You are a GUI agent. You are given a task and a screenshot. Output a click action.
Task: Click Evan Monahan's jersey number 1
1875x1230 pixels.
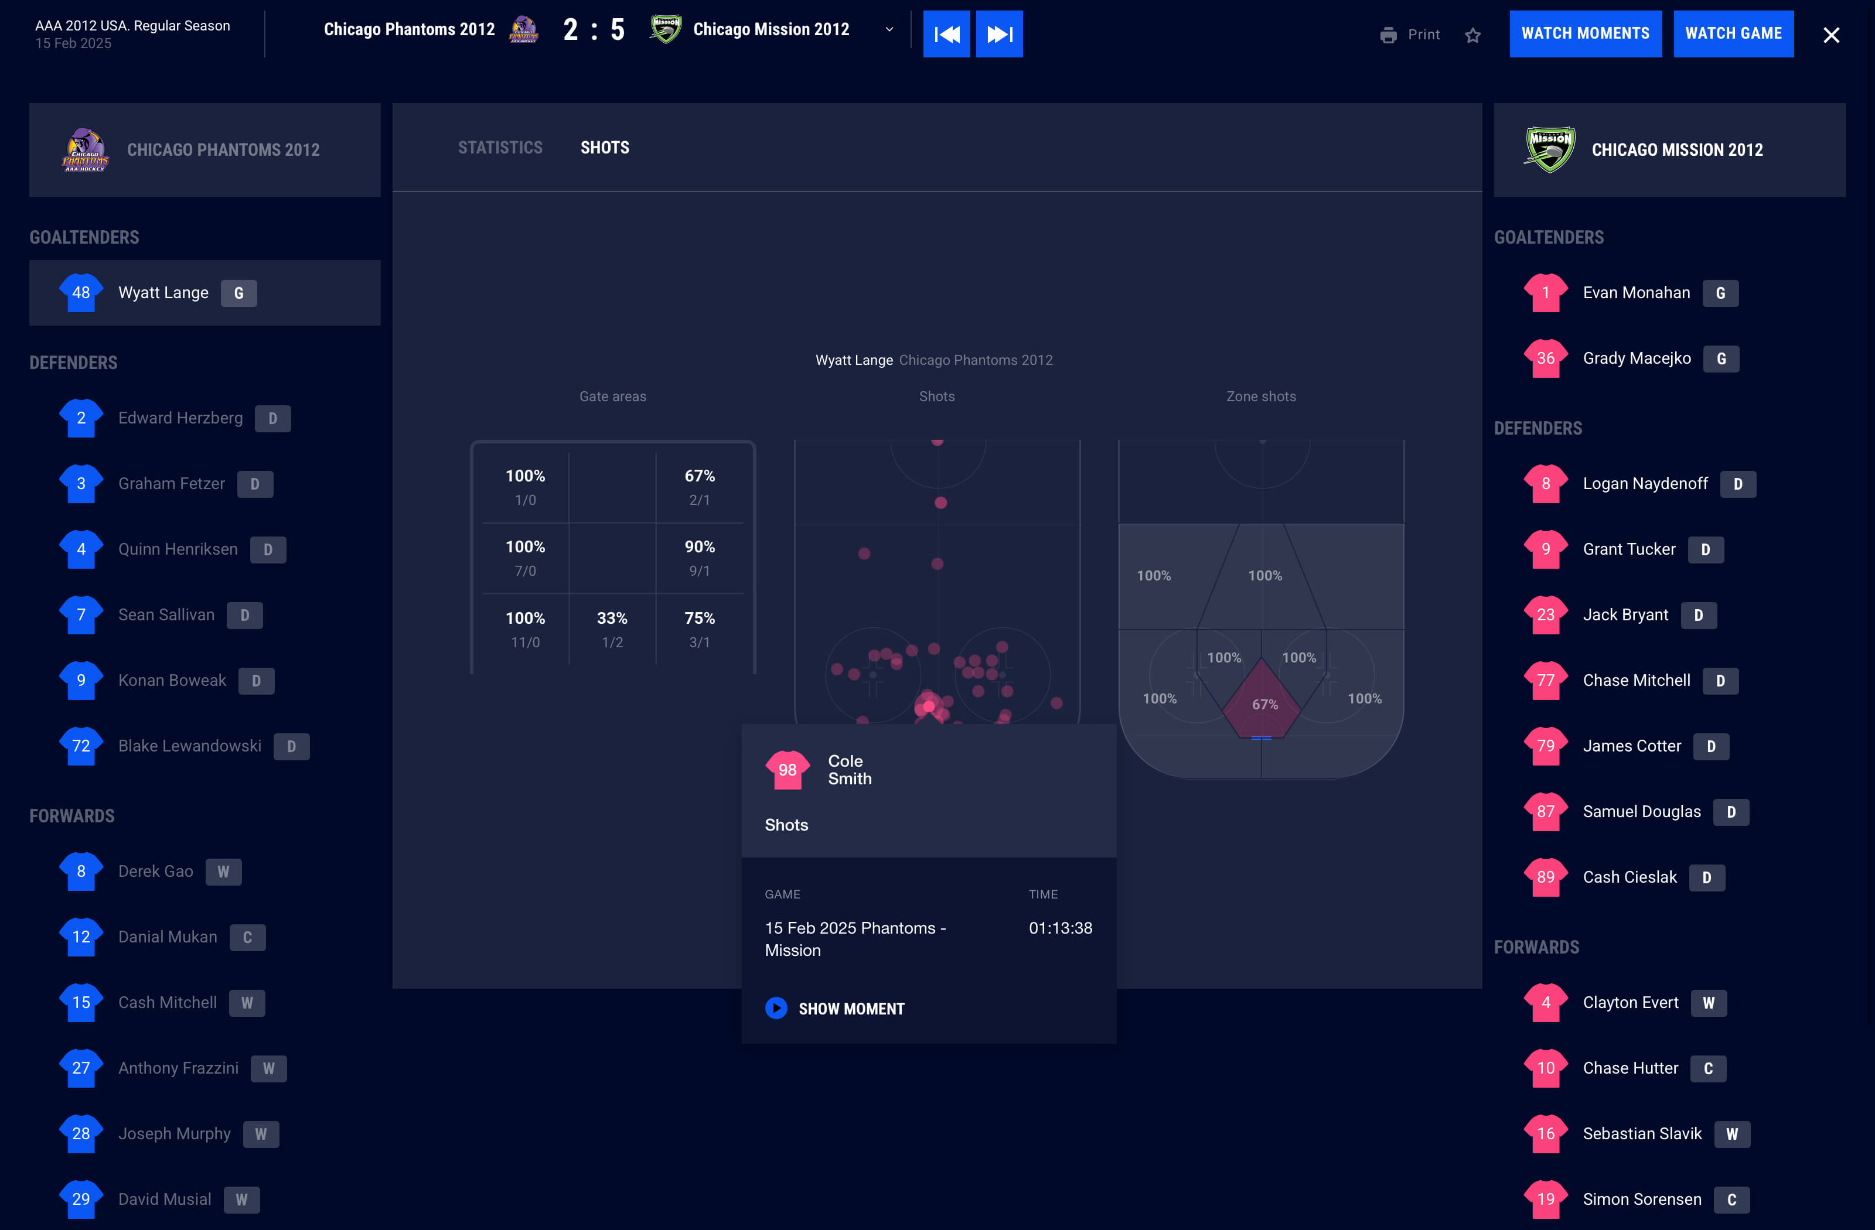[1545, 293]
